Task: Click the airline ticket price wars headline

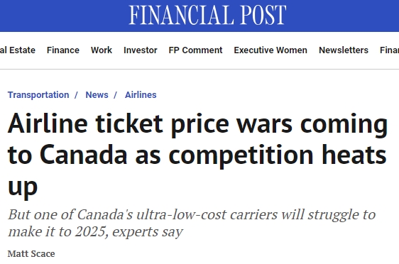Action: click(197, 155)
